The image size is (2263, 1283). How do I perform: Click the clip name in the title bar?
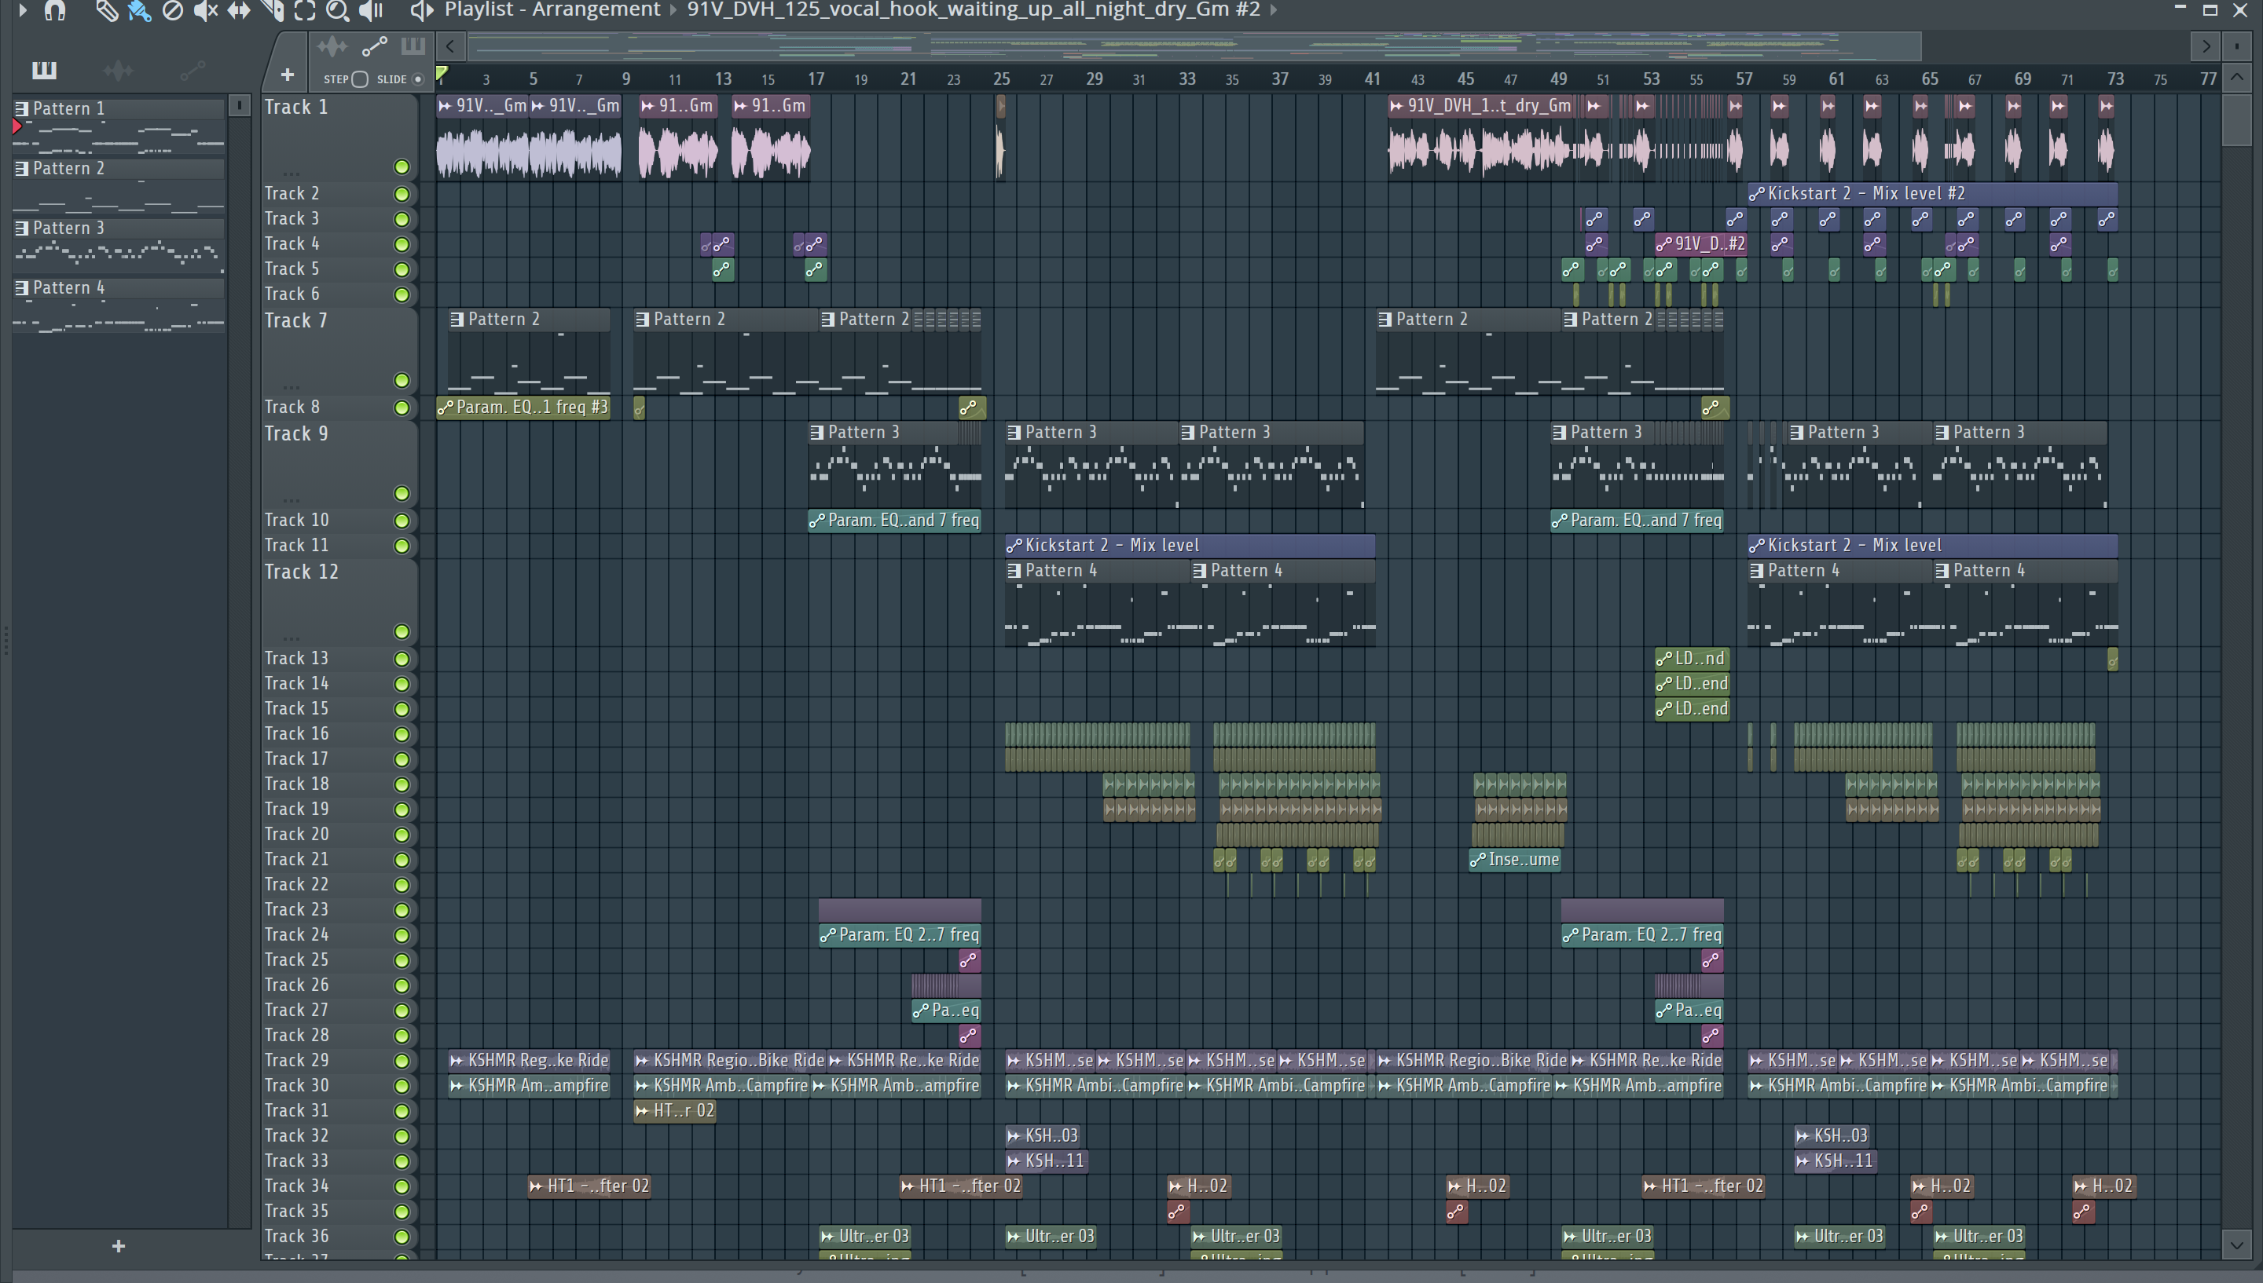[974, 9]
